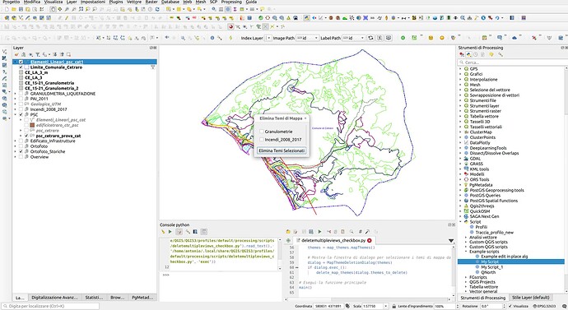Click the Refresh map icon
Screen dimensions: 568x310
point(157,9)
